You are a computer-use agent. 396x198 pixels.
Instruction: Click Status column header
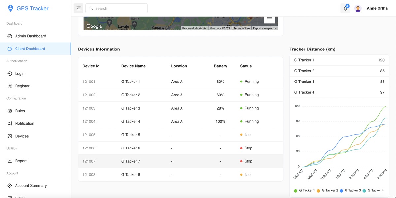pyautogui.click(x=246, y=66)
